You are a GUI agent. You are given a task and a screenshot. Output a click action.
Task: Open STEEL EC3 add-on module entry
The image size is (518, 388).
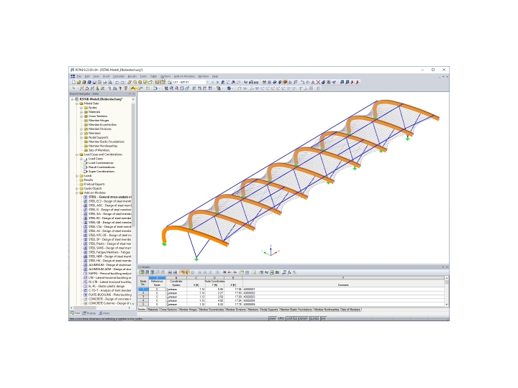point(109,201)
